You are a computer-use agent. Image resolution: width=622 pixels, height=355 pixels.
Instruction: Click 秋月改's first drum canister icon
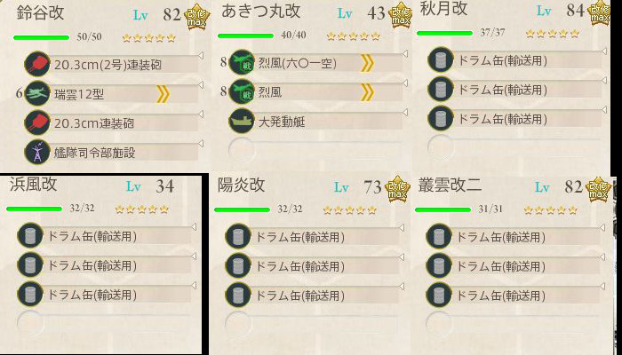[441, 60]
